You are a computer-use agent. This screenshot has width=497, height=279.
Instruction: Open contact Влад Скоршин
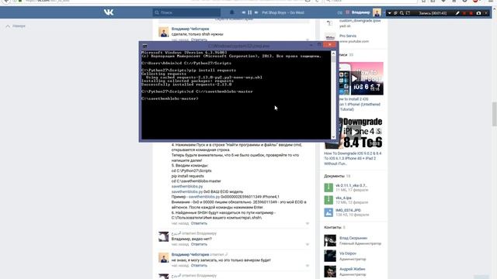click(353, 238)
